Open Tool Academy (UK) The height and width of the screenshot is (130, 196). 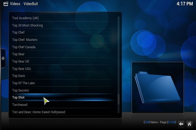63,18
